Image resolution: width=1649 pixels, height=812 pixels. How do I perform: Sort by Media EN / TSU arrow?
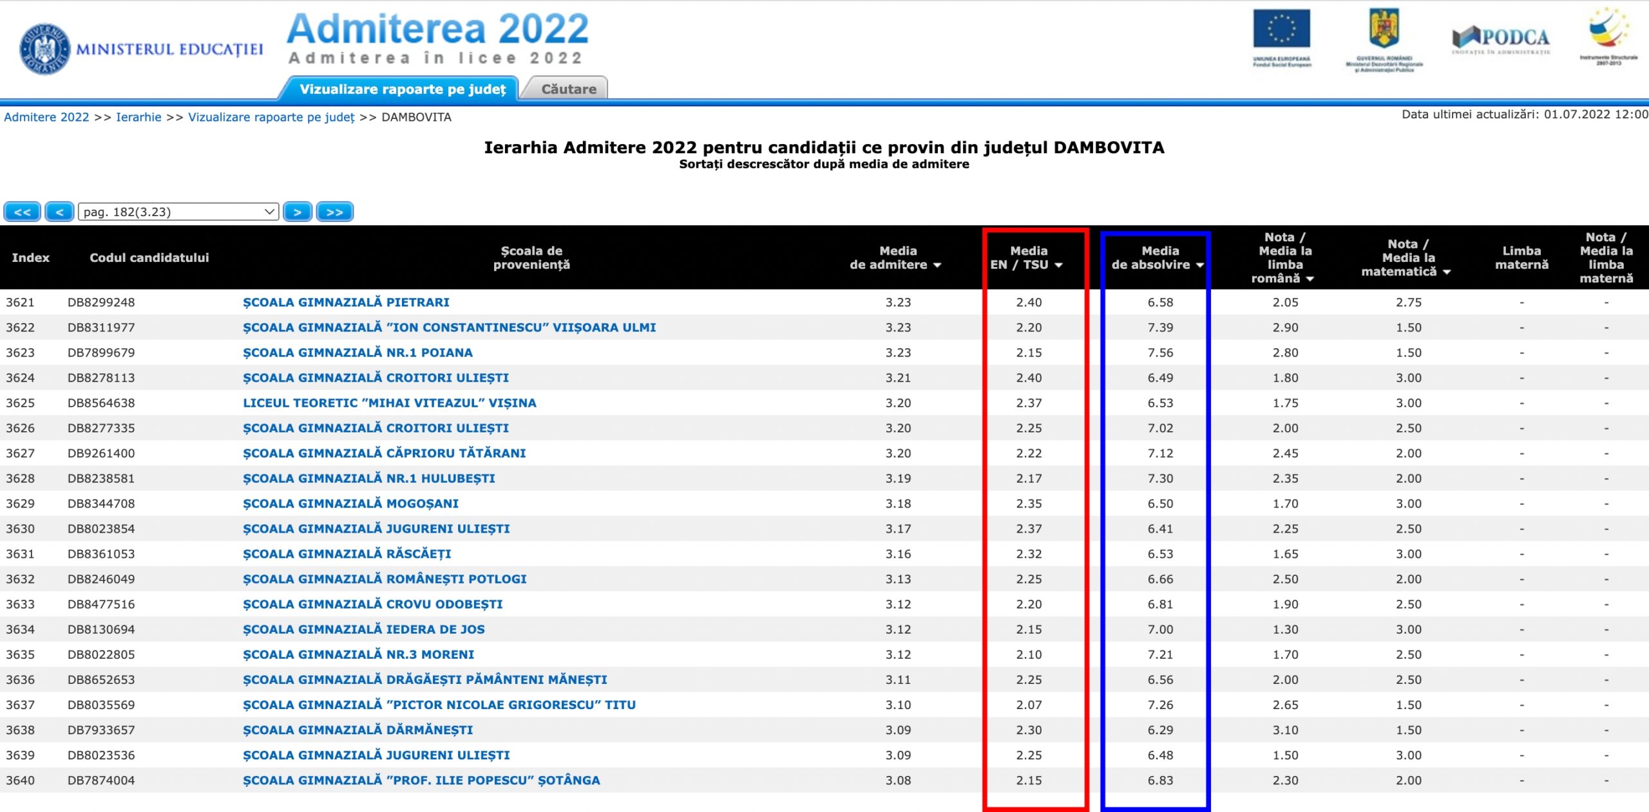(1058, 265)
